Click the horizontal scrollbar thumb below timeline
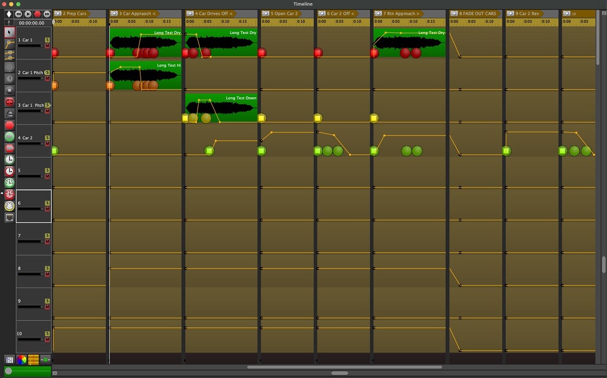This screenshot has height=378, width=607. 344,367
